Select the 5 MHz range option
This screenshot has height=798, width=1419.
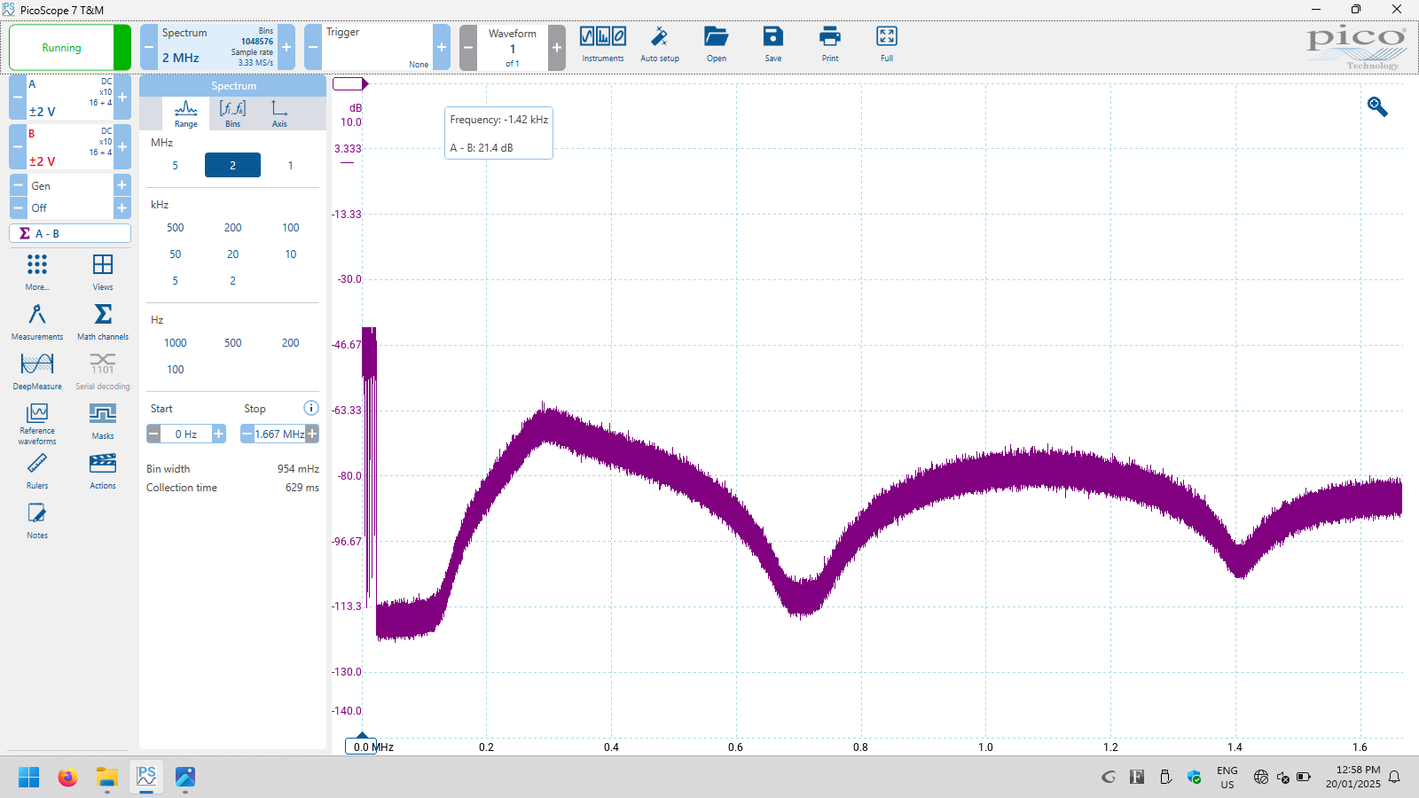pyautogui.click(x=176, y=166)
